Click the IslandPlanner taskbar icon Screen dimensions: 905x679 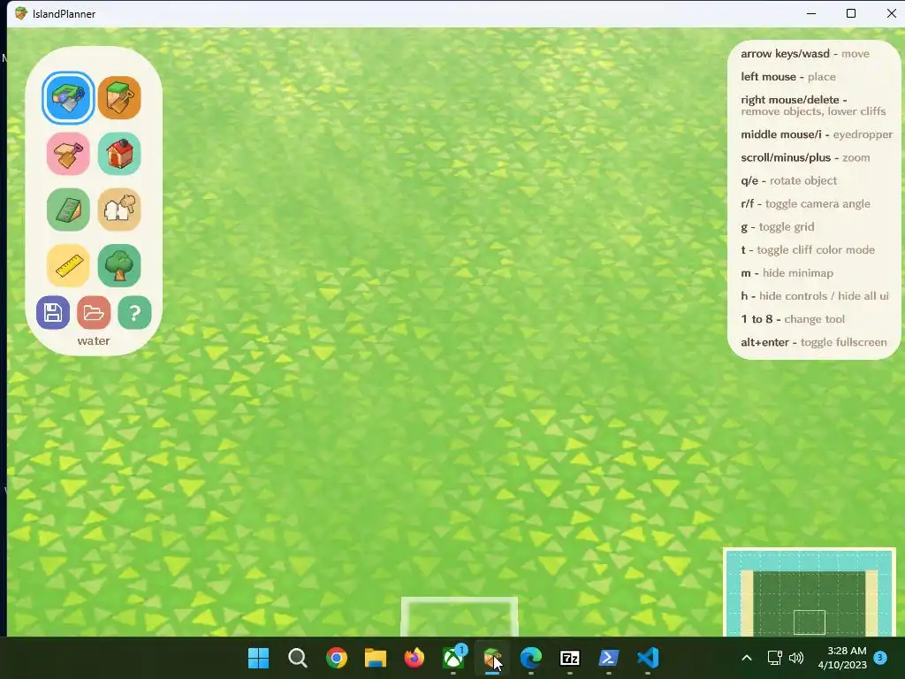(492, 658)
